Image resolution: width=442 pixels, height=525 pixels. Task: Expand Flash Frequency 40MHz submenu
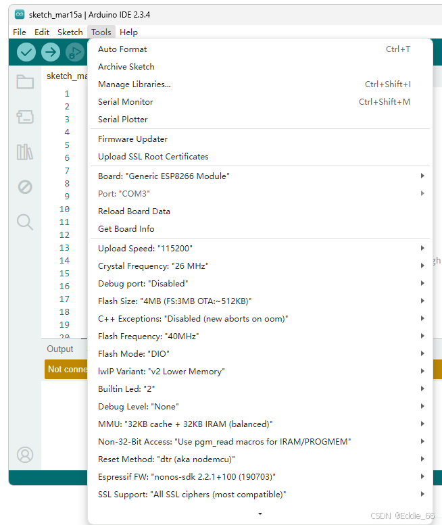(x=260, y=336)
